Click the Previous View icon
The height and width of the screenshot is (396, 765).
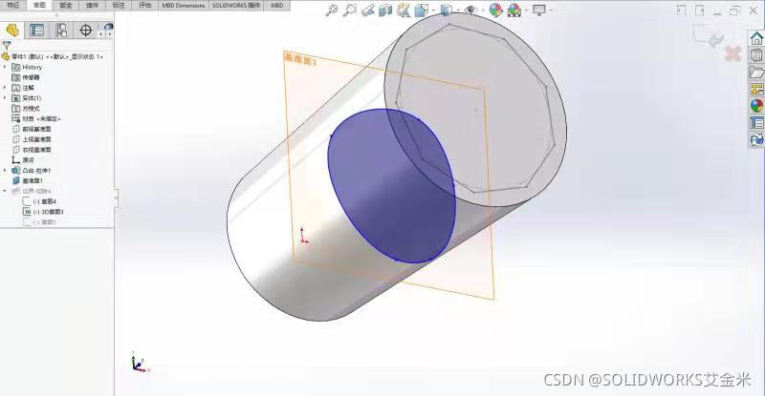point(368,10)
